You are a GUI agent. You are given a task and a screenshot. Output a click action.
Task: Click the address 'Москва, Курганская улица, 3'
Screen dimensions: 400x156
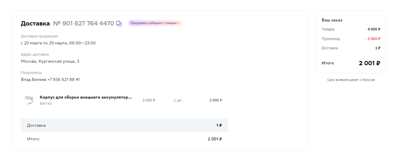click(50, 61)
